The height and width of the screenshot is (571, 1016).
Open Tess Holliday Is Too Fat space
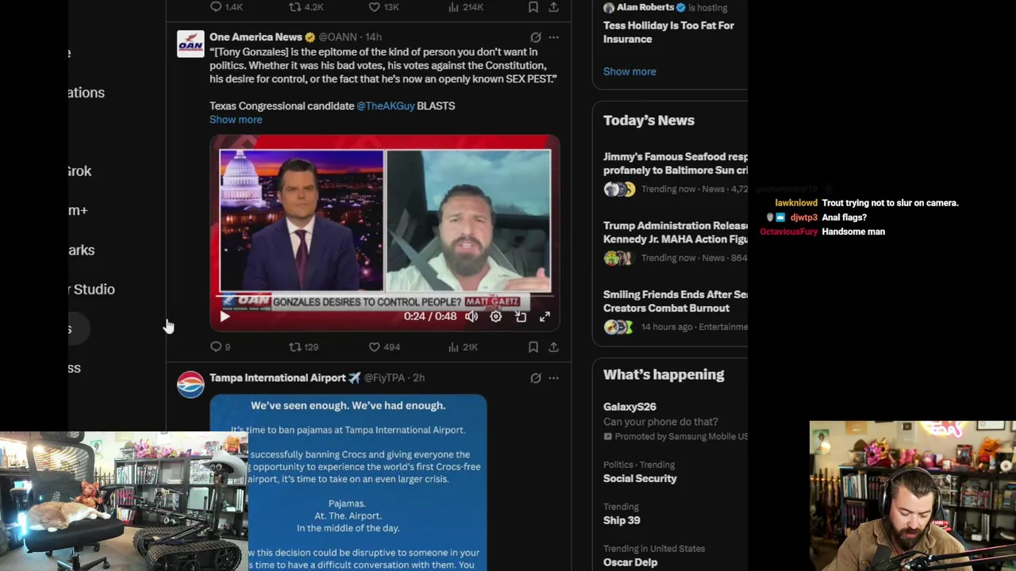pos(668,33)
